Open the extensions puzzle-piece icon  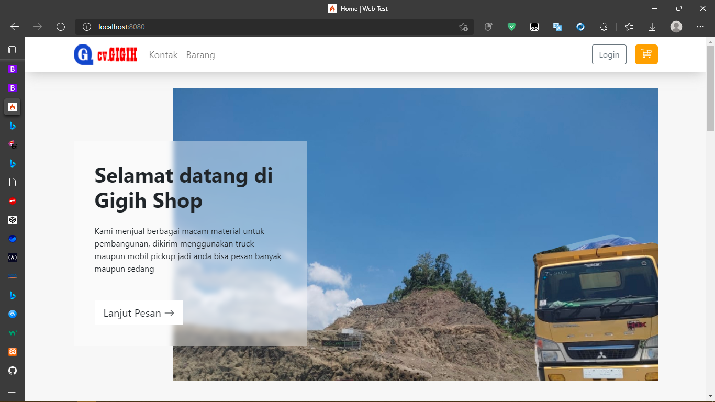pos(604,26)
